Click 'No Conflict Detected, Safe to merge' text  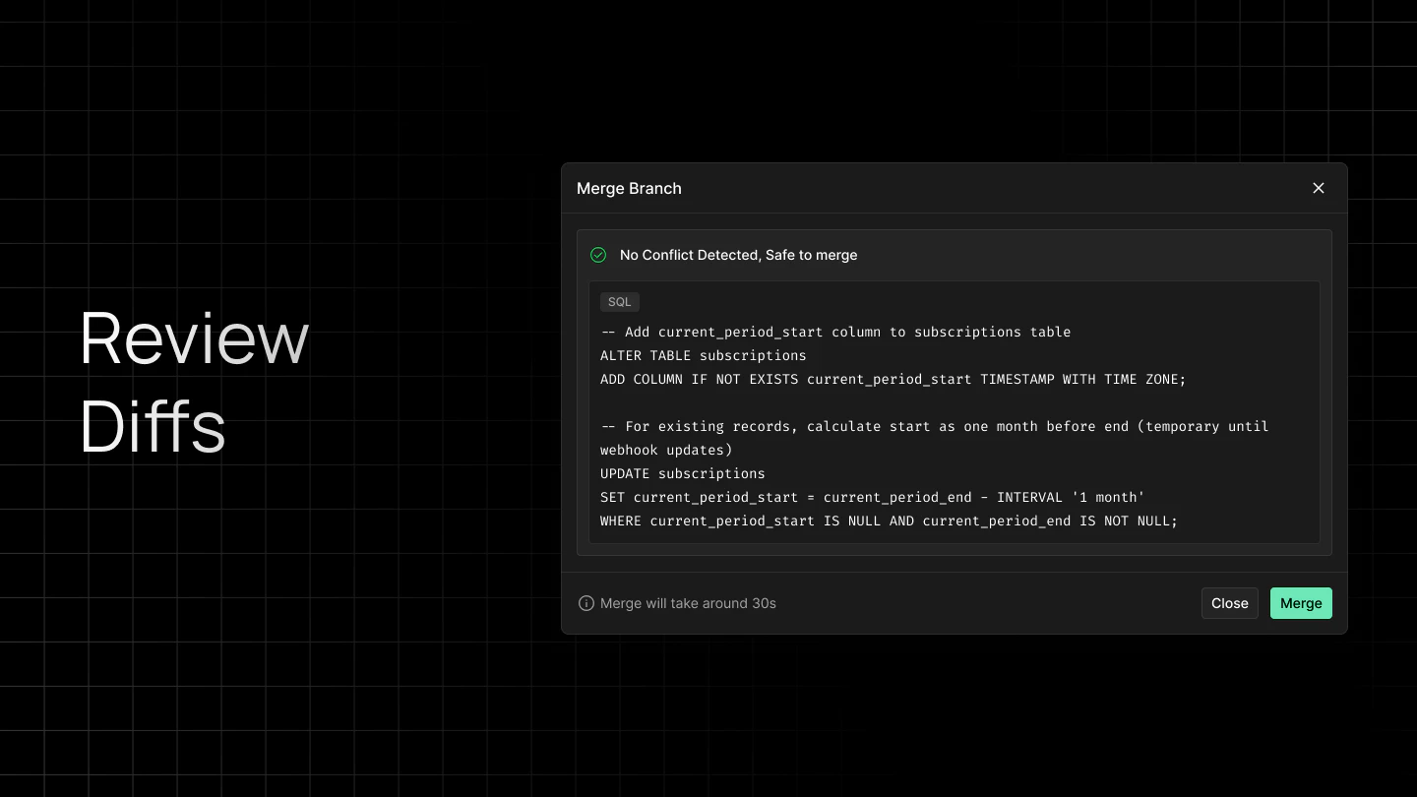[738, 255]
